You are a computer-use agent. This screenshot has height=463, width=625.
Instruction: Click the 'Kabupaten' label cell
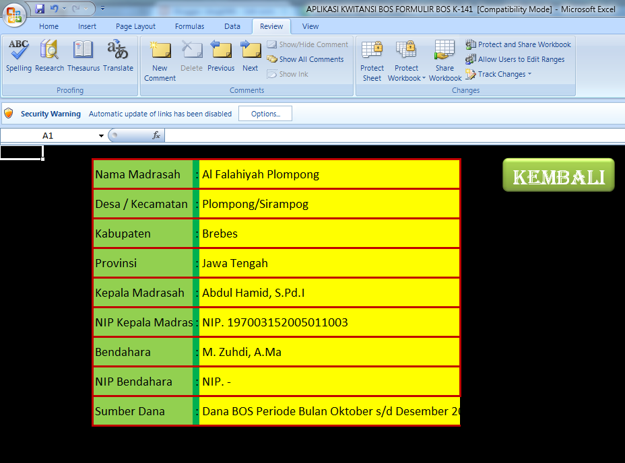(x=143, y=234)
